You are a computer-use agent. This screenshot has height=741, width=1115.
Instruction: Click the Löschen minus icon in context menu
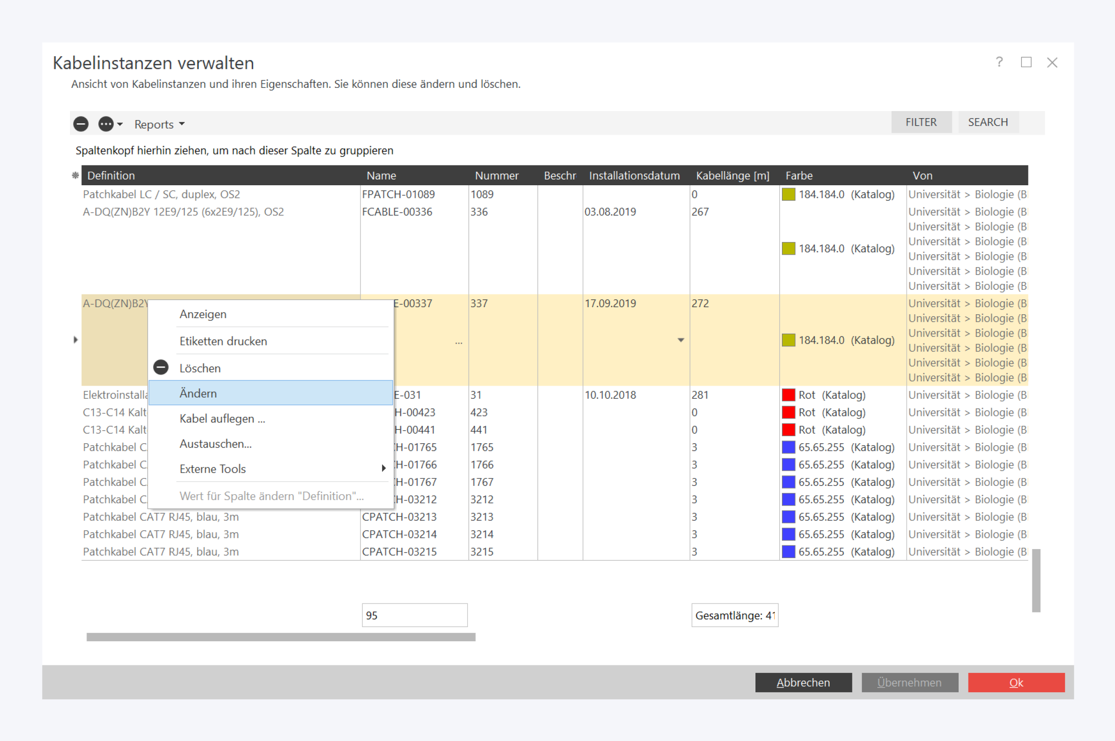pyautogui.click(x=161, y=368)
